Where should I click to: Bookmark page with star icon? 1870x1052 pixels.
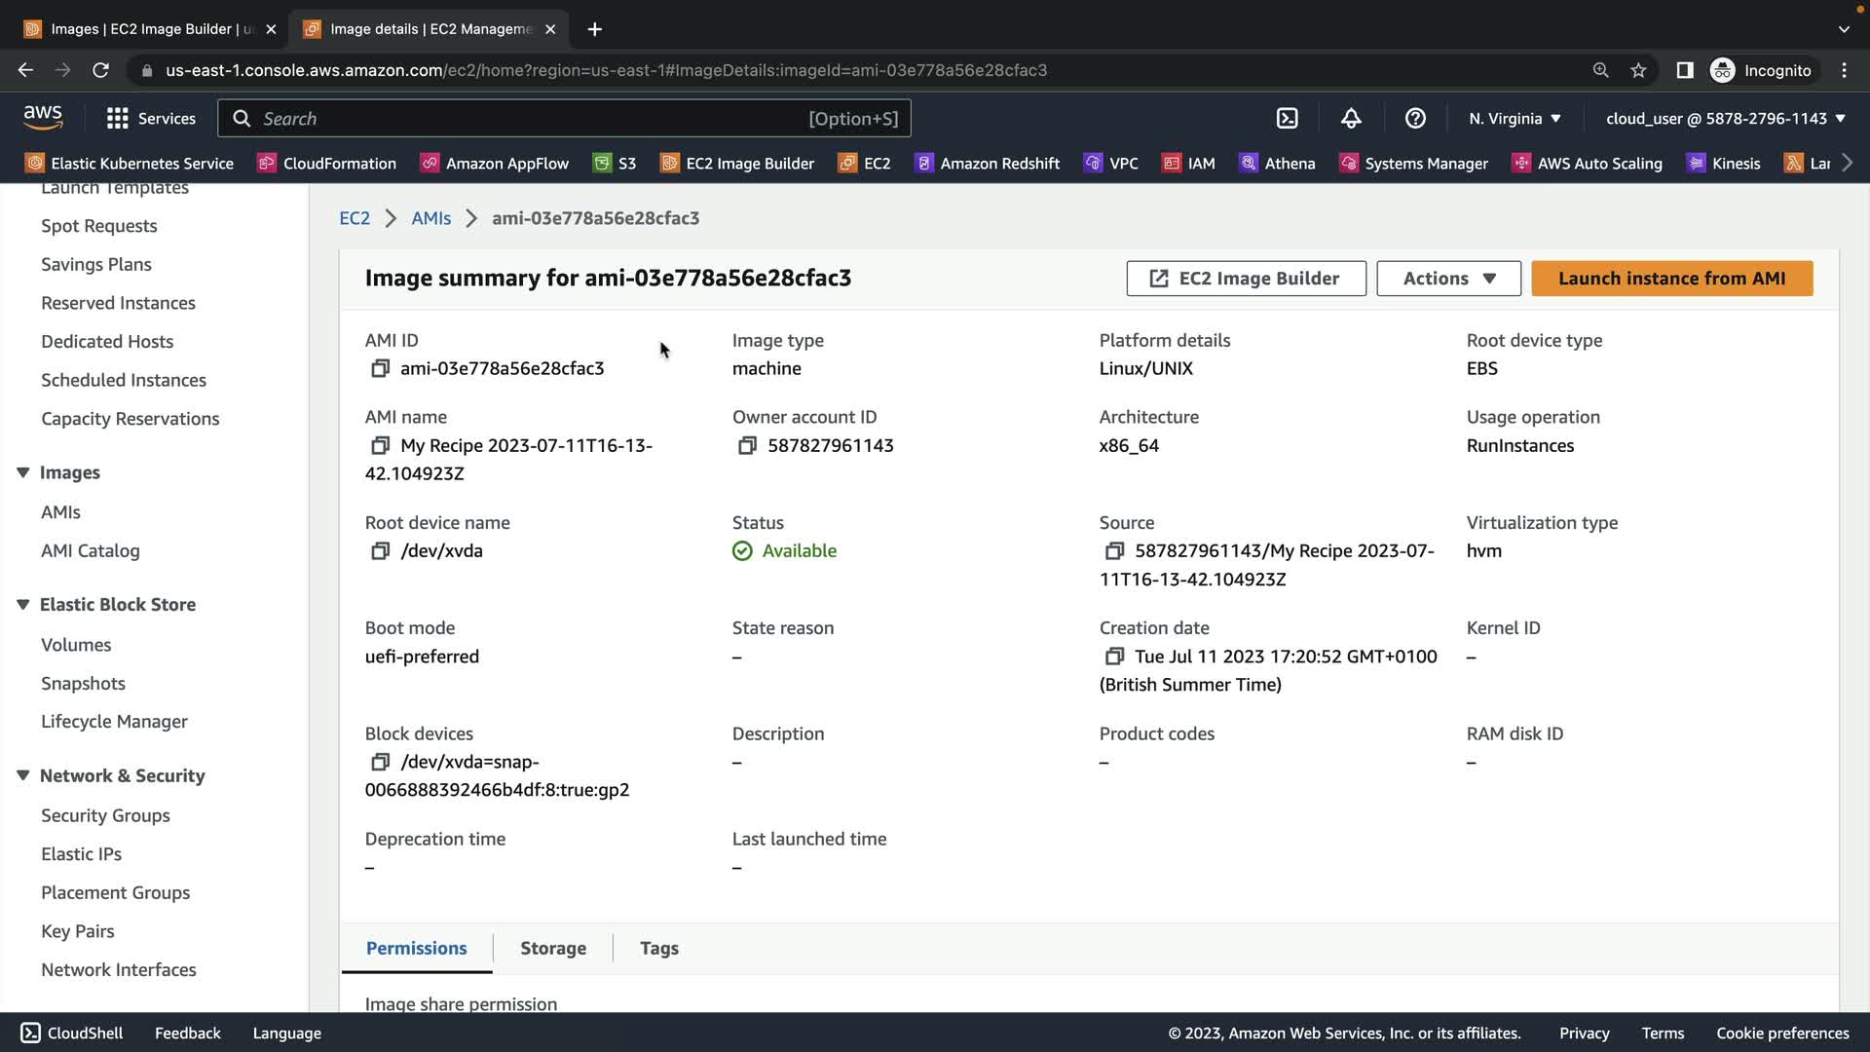[x=1638, y=70]
